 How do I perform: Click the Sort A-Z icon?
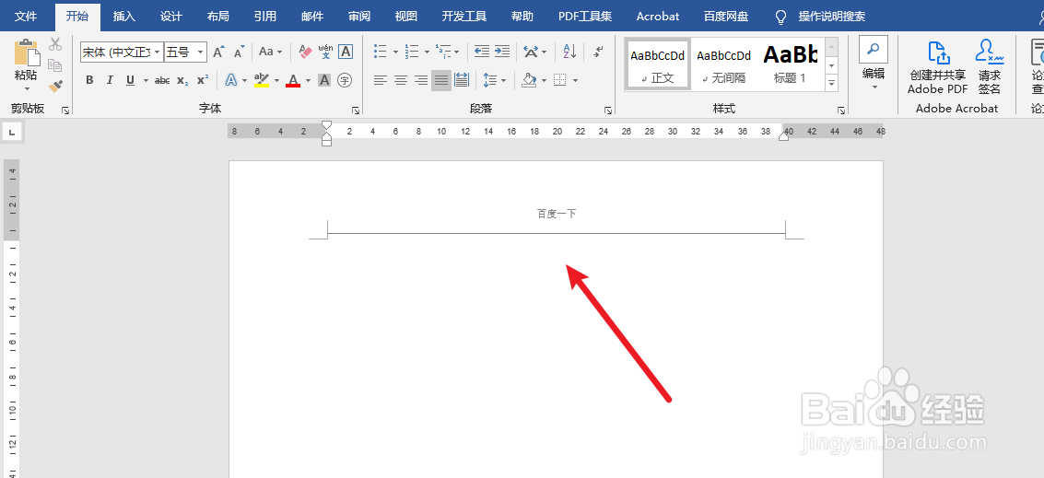[570, 52]
